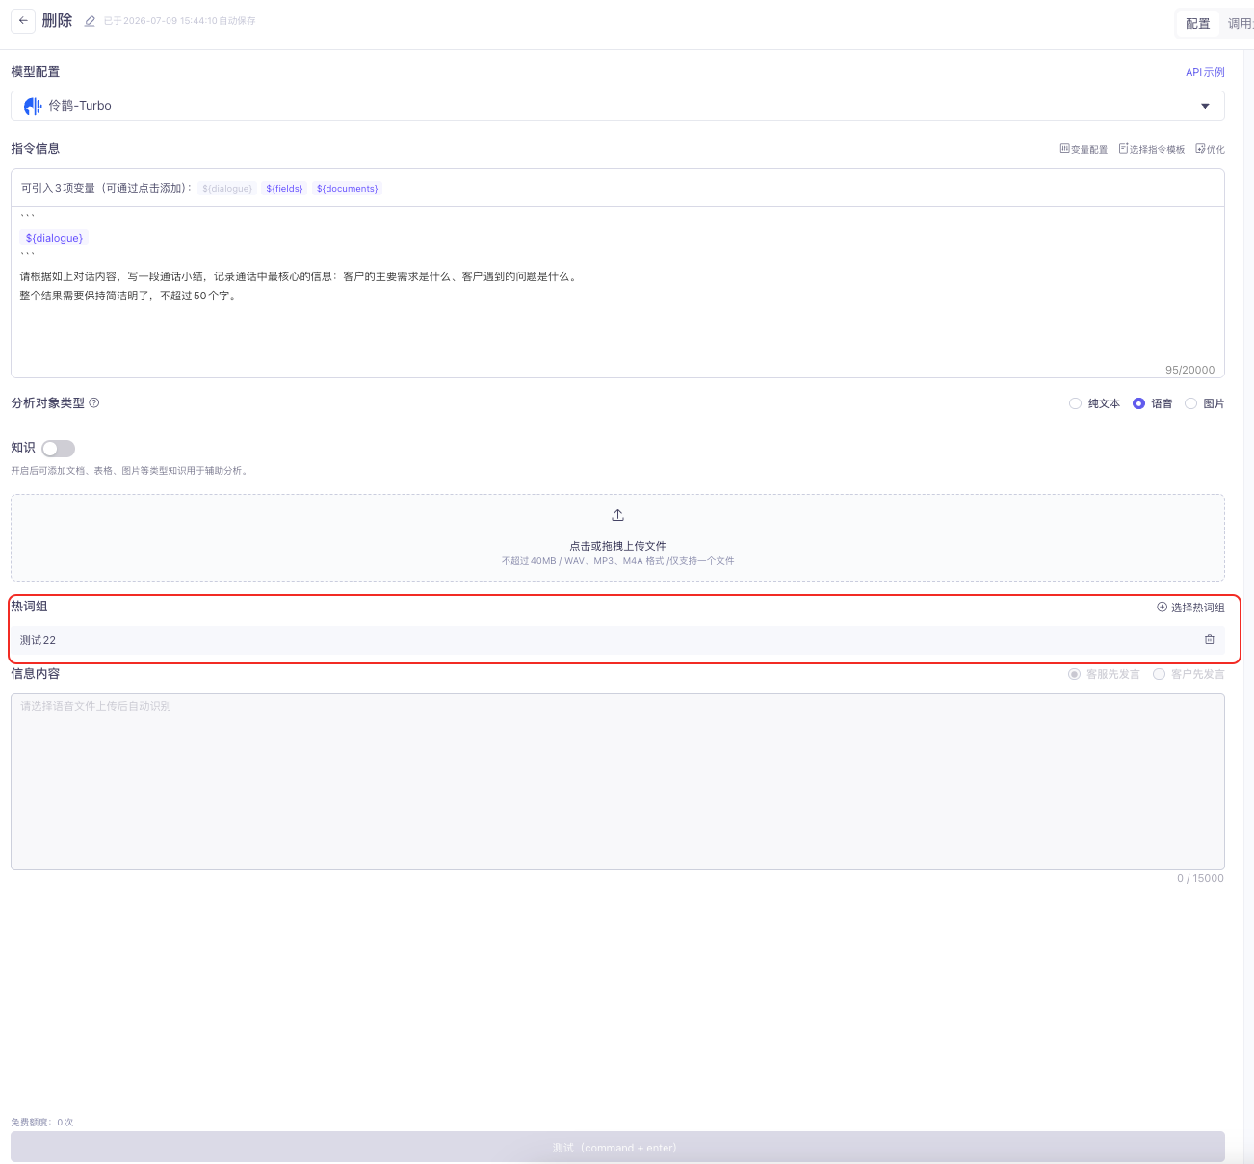Open the 变量配置 variable settings
This screenshot has height=1164, width=1254.
tap(1084, 149)
